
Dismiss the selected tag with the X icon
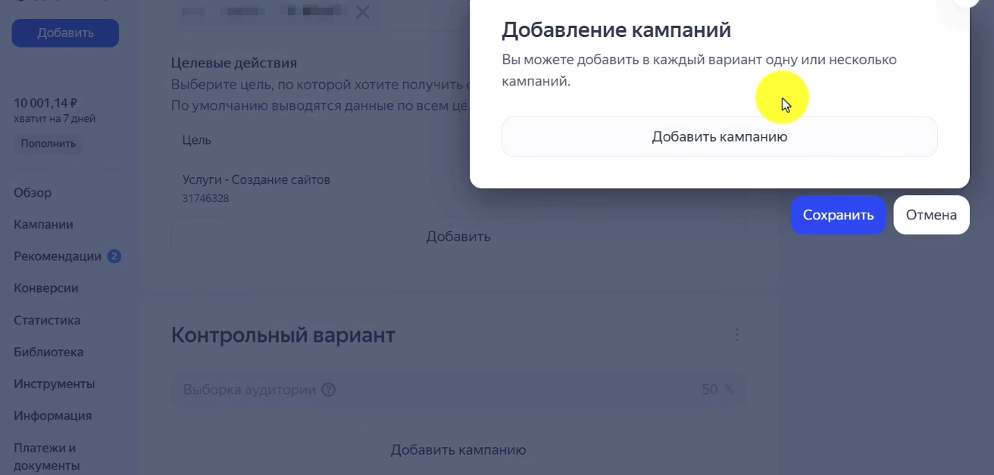pos(362,12)
